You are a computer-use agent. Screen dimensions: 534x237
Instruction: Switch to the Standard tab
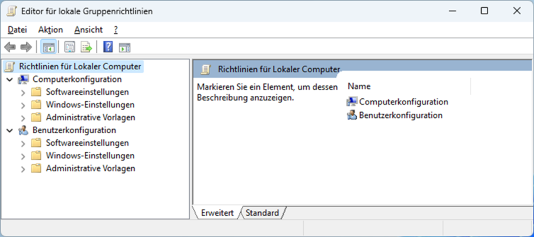click(262, 213)
